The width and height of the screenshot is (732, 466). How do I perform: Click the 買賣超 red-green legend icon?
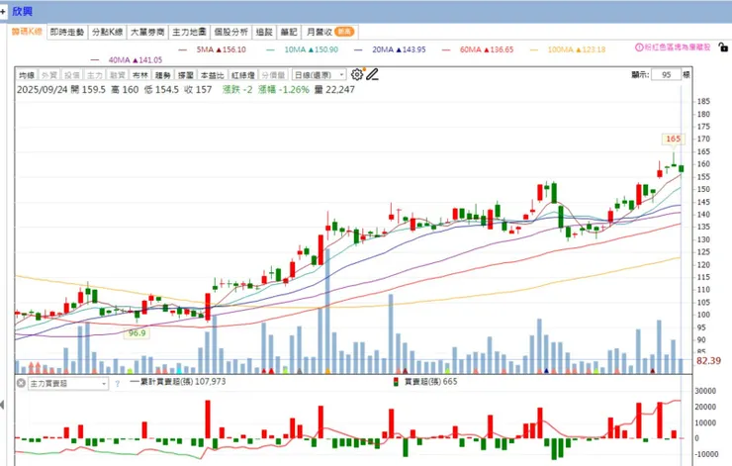pyautogui.click(x=396, y=382)
